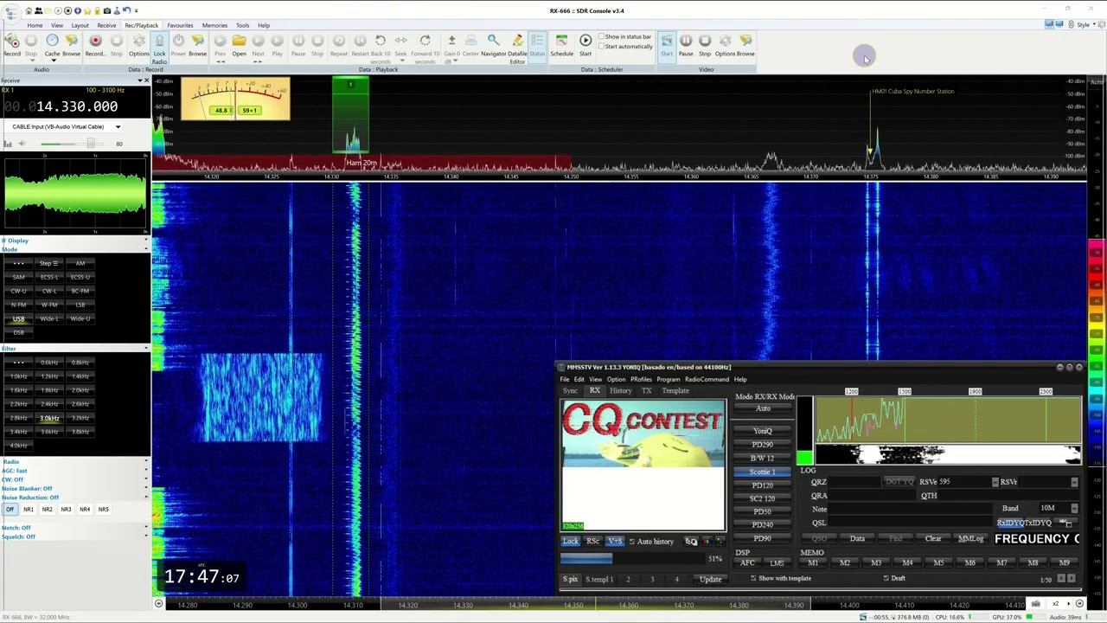Open the Data Record Options gear
This screenshot has width=1107, height=623.
(138, 42)
